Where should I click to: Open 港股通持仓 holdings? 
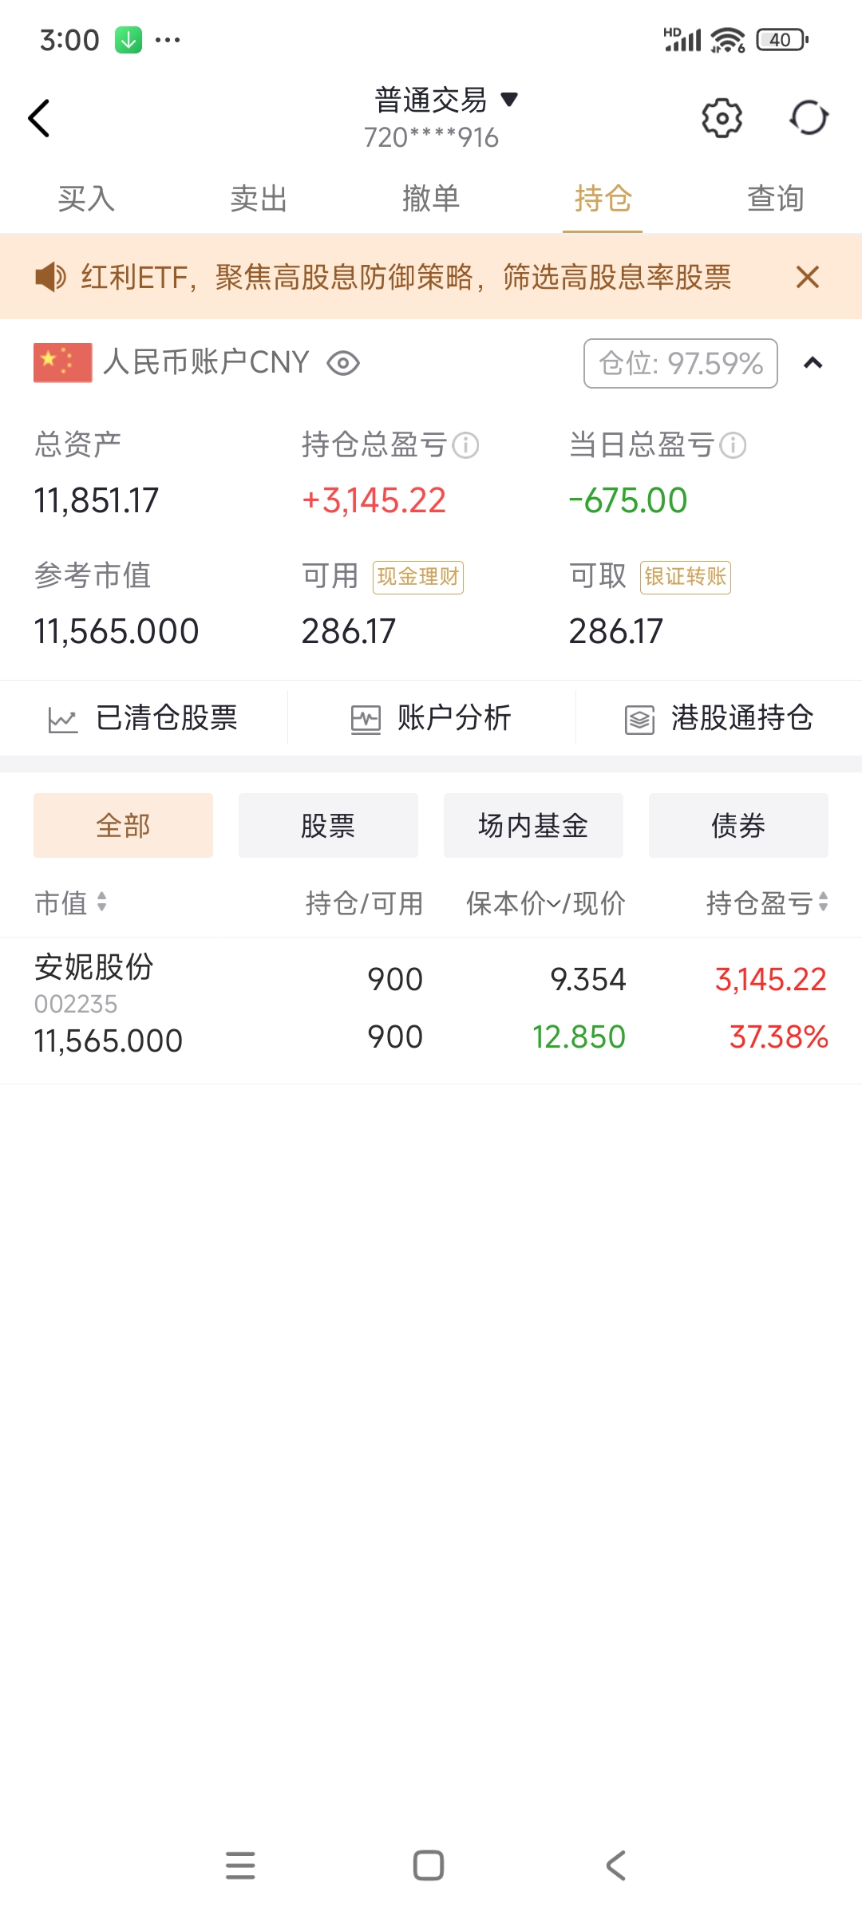[x=718, y=718]
